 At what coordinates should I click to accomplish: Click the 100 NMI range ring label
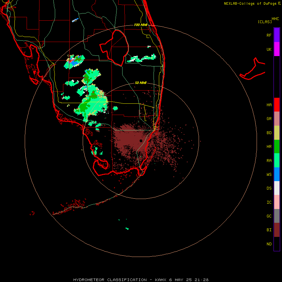point(141,25)
